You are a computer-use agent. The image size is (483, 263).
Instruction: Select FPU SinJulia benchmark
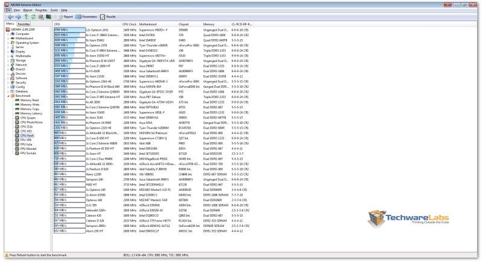28,153
